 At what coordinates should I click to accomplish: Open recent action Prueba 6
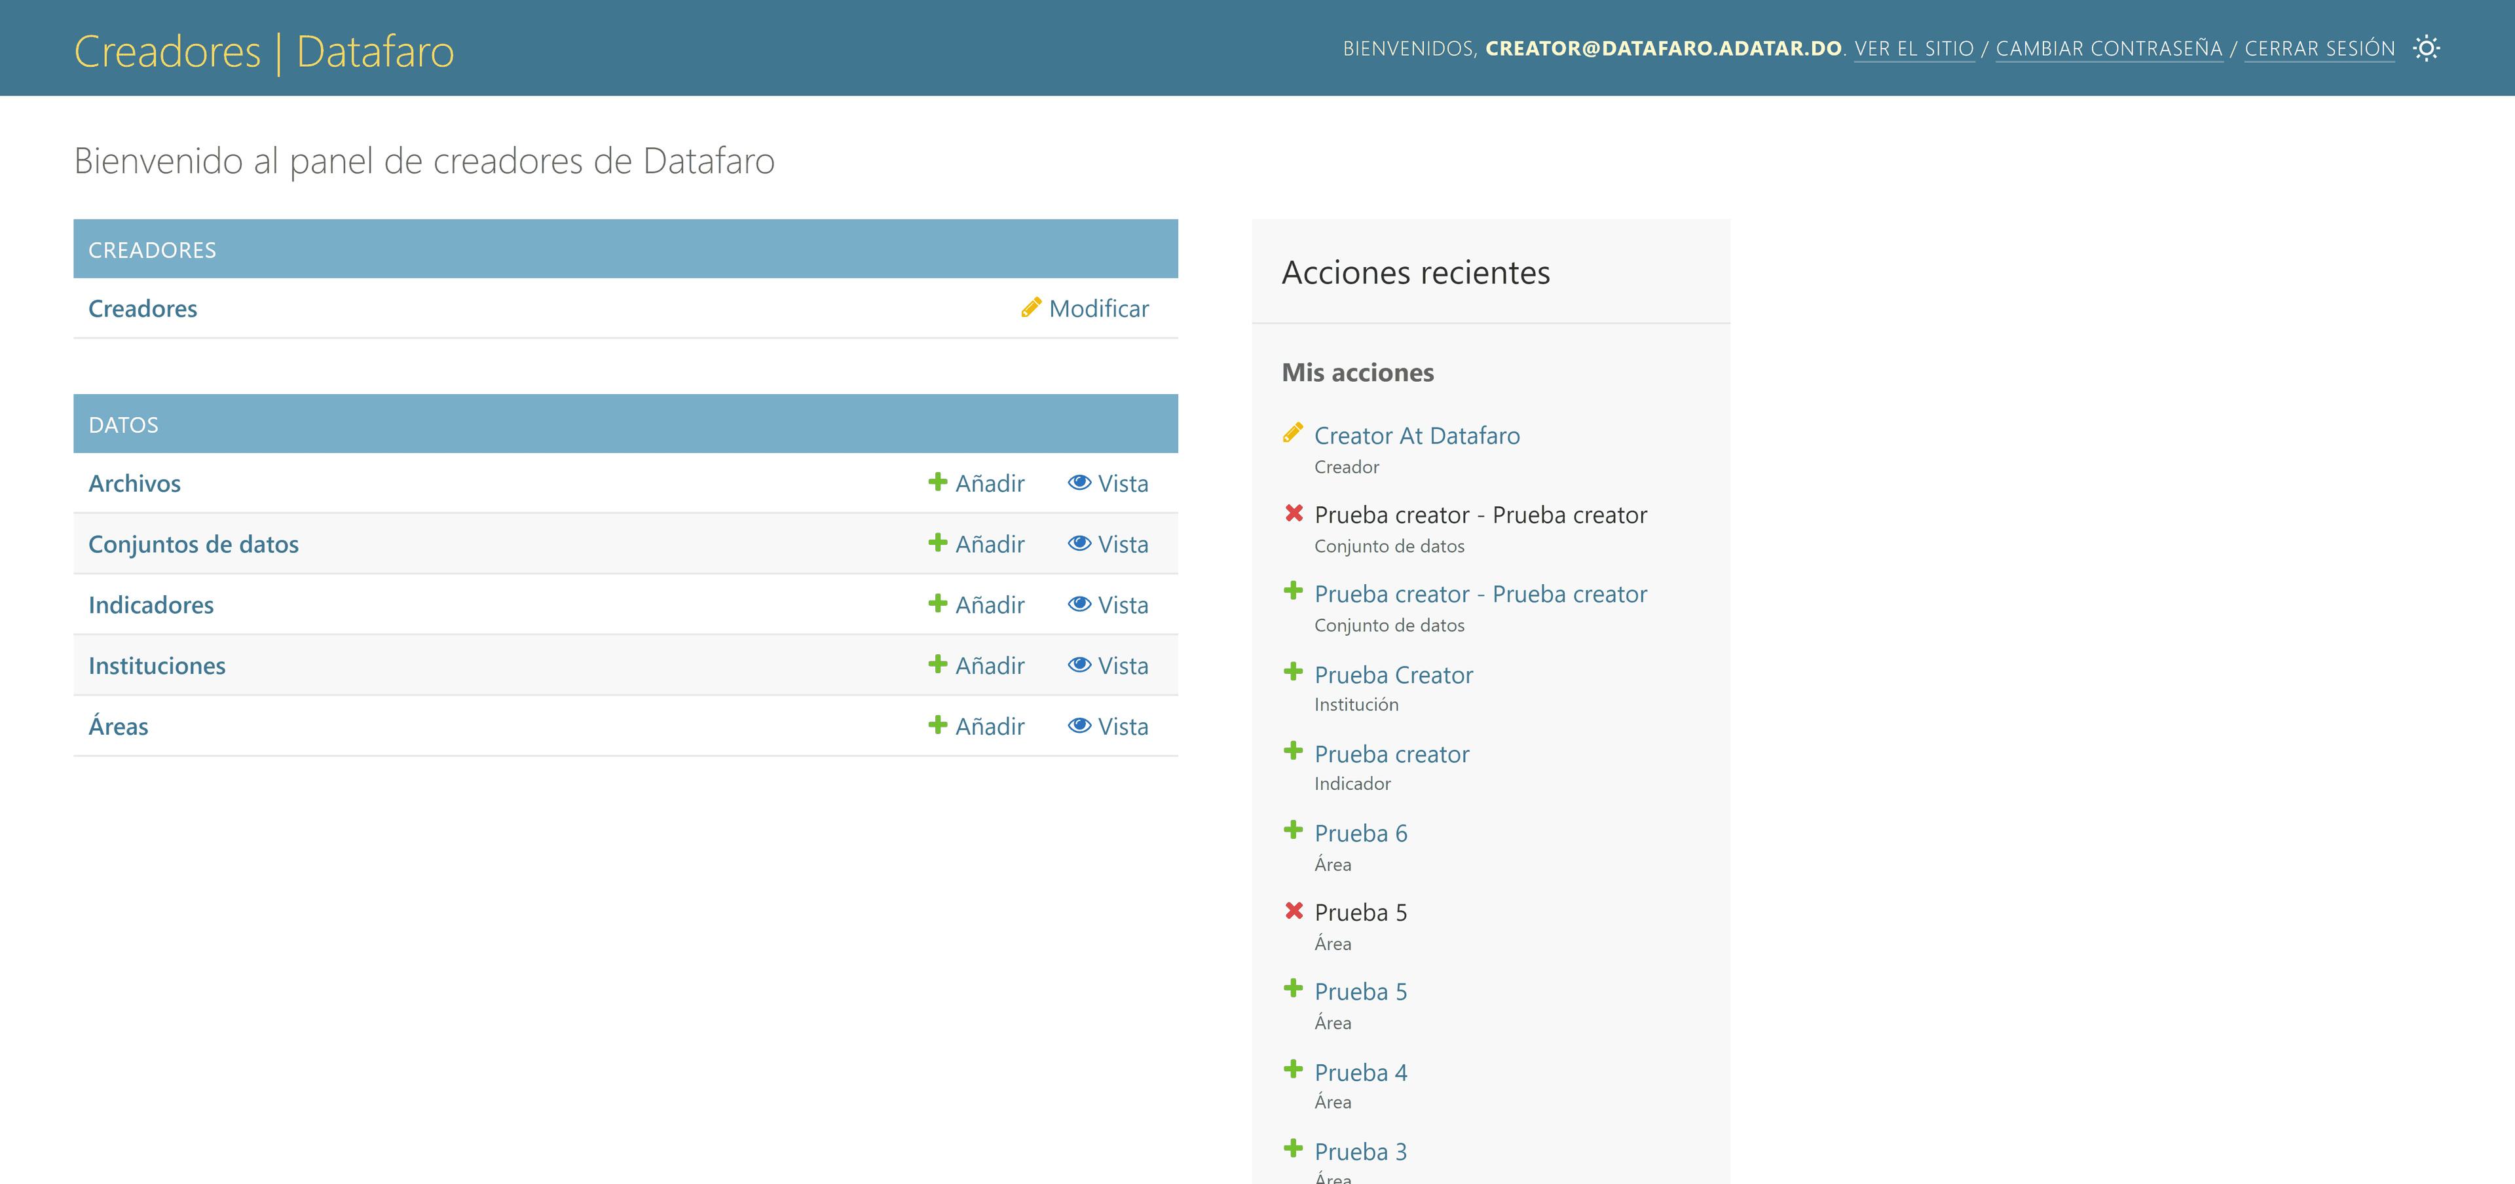click(1361, 832)
